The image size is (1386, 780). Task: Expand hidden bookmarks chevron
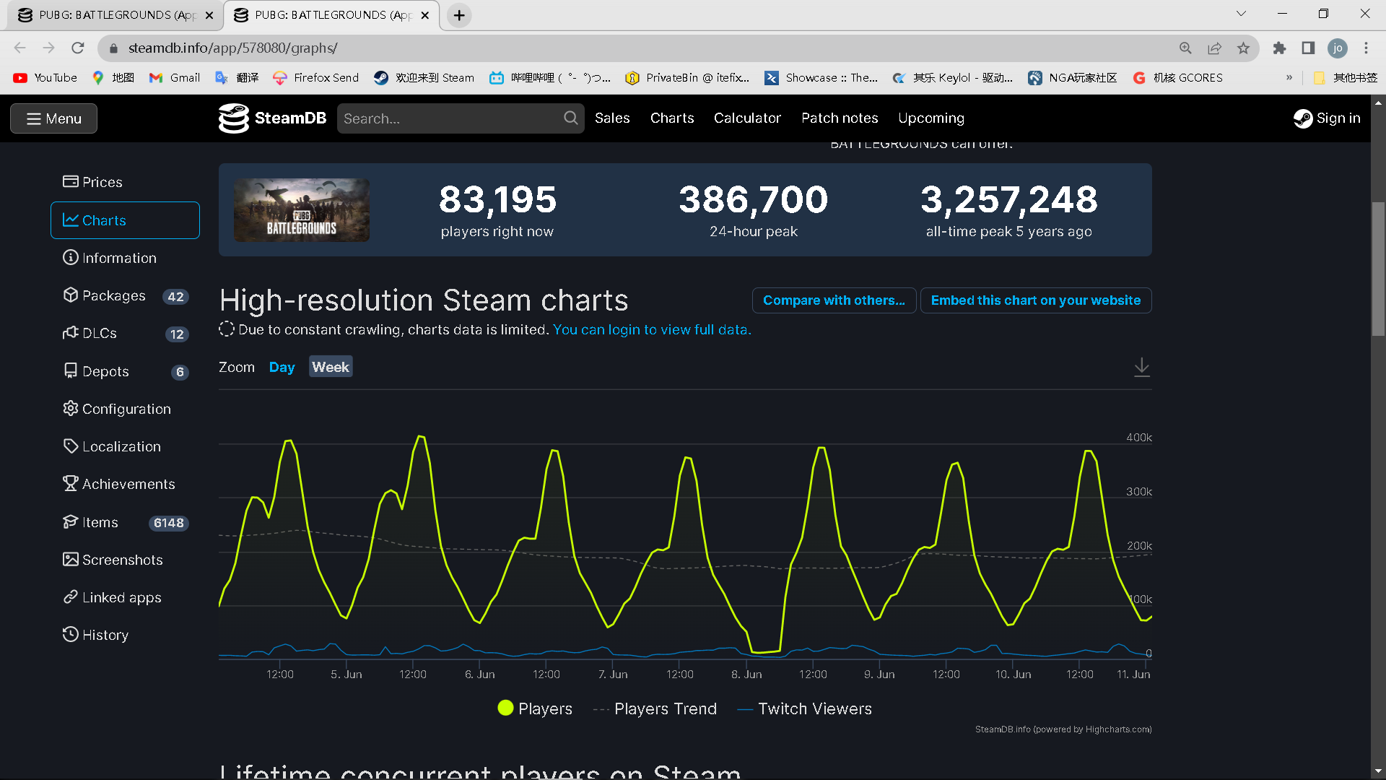[1289, 77]
